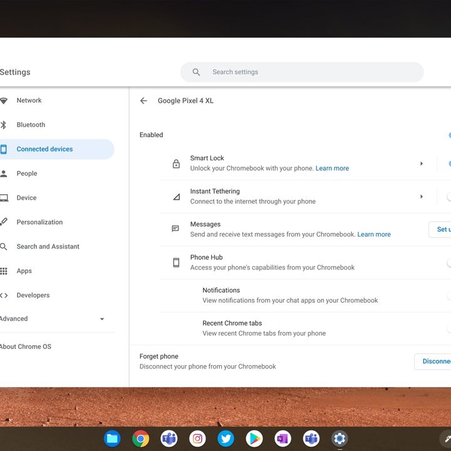
Task: Click the Smart Lock padlock icon
Action: 176,163
